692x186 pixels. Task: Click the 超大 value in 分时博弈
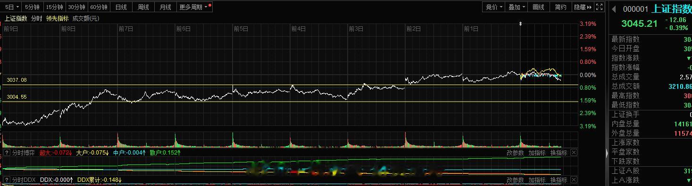point(56,153)
